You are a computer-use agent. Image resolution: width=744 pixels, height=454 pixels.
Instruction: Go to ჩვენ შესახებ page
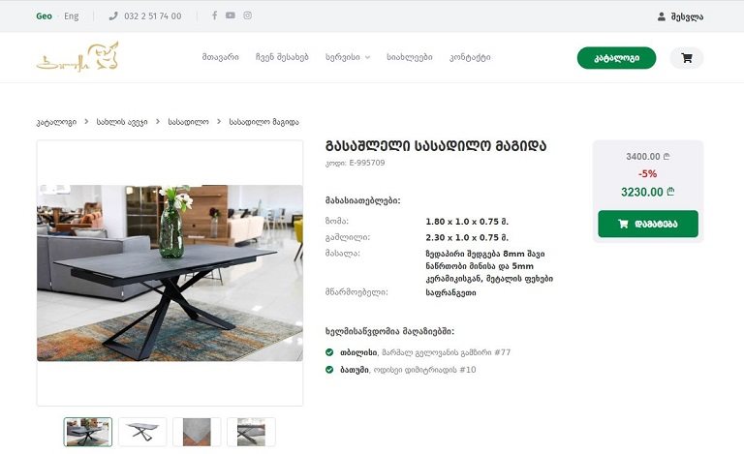282,57
